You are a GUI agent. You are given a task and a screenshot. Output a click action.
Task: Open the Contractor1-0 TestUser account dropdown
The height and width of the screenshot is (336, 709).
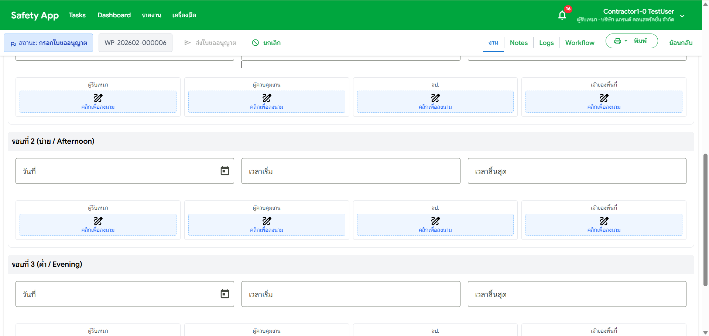click(x=682, y=16)
